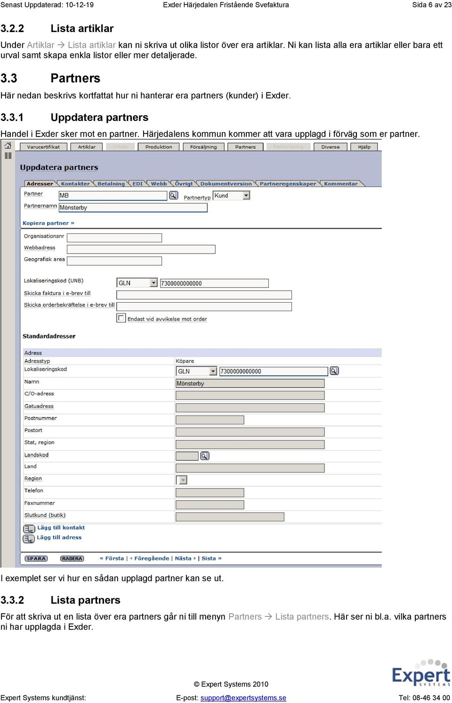The height and width of the screenshot is (703, 452).
Task: Click the Geografisk area input field
Action: (x=114, y=261)
